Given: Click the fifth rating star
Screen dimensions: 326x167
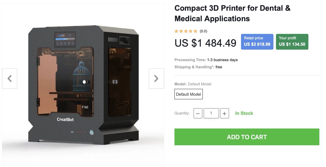Looking at the screenshot, I should click(x=195, y=31).
